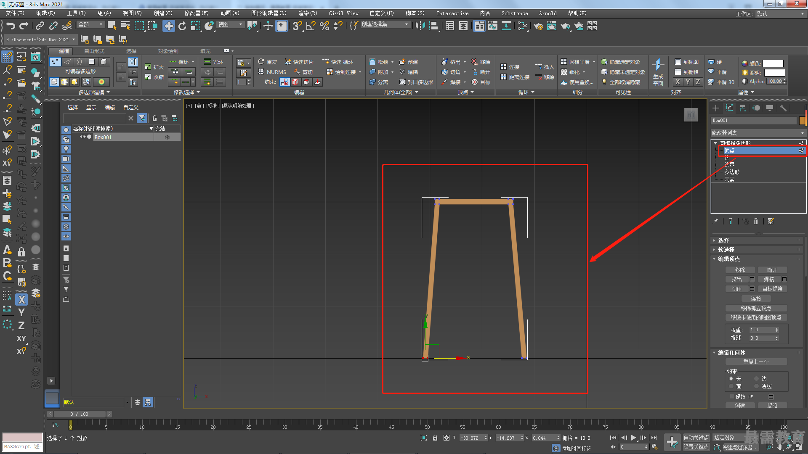Open the 帮助(H) menu

pyautogui.click(x=577, y=13)
